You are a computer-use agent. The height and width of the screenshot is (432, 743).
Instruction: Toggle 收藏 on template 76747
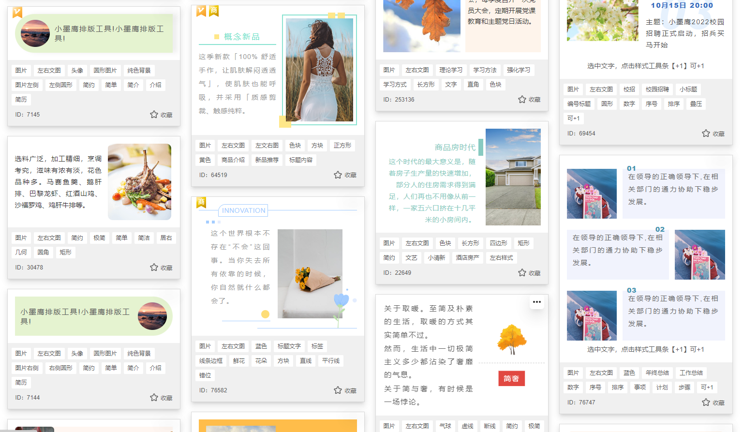pos(705,402)
